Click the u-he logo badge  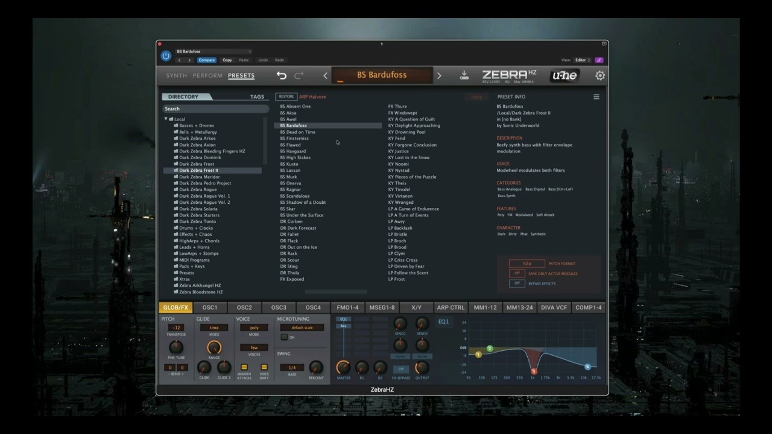(565, 75)
